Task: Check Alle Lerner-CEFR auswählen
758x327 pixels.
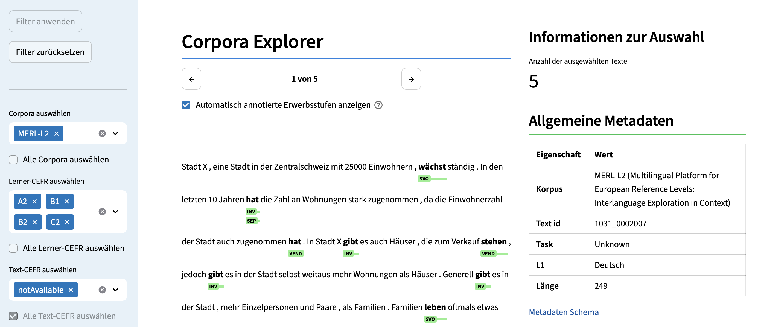Action: click(x=13, y=248)
